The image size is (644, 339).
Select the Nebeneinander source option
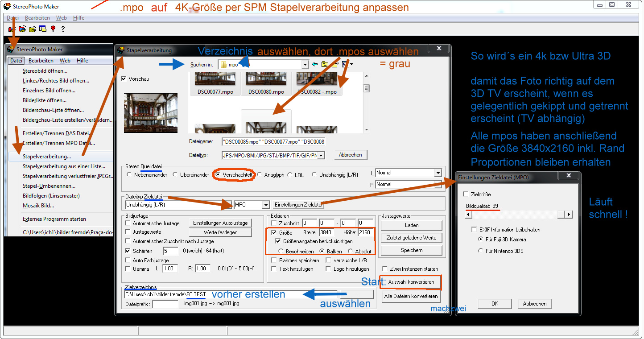click(x=129, y=175)
